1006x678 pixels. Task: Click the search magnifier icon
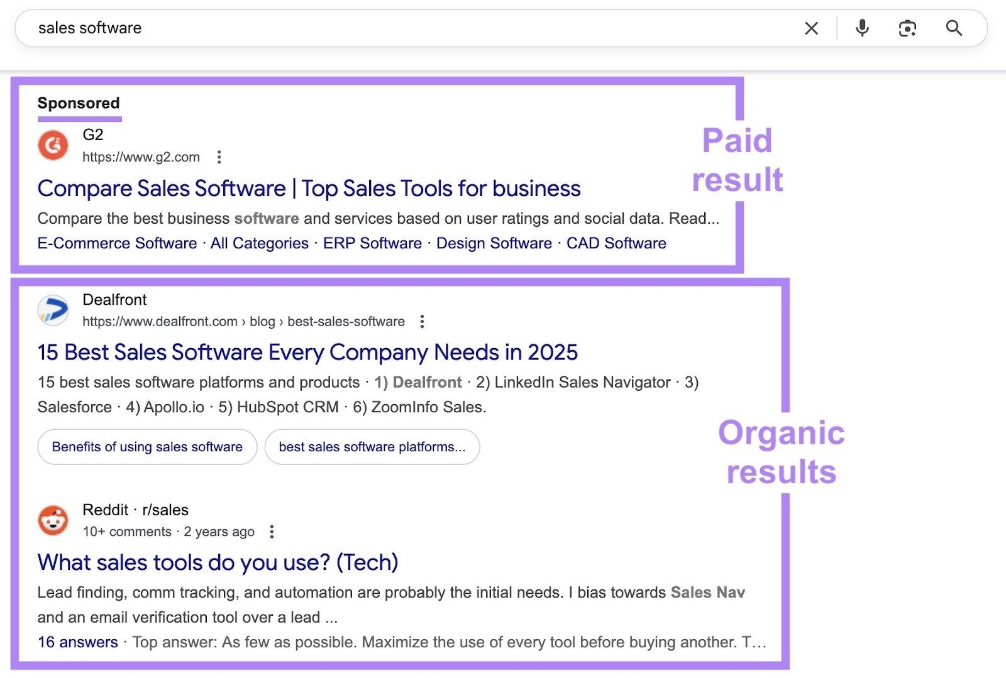coord(954,28)
